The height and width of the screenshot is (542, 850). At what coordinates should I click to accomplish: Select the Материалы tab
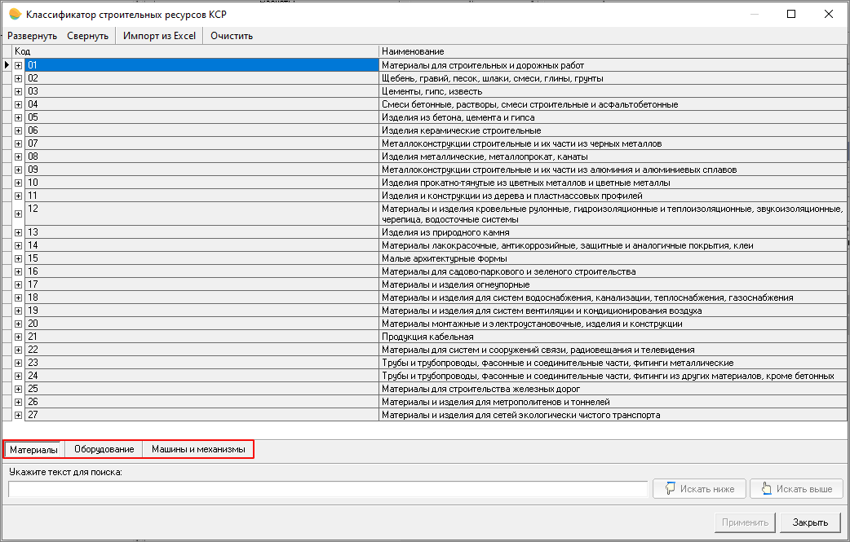click(x=33, y=449)
